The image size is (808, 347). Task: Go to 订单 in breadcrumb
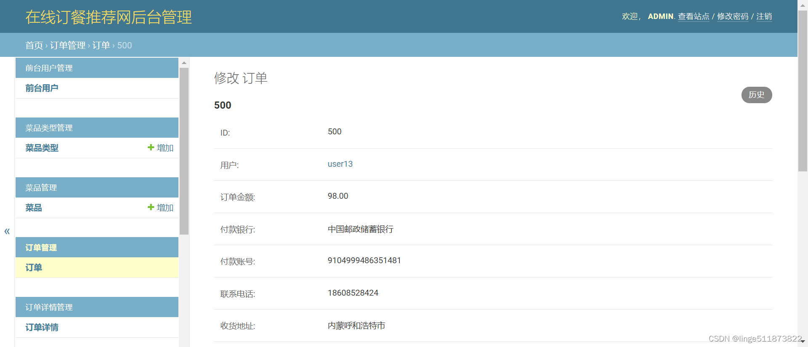(x=101, y=45)
